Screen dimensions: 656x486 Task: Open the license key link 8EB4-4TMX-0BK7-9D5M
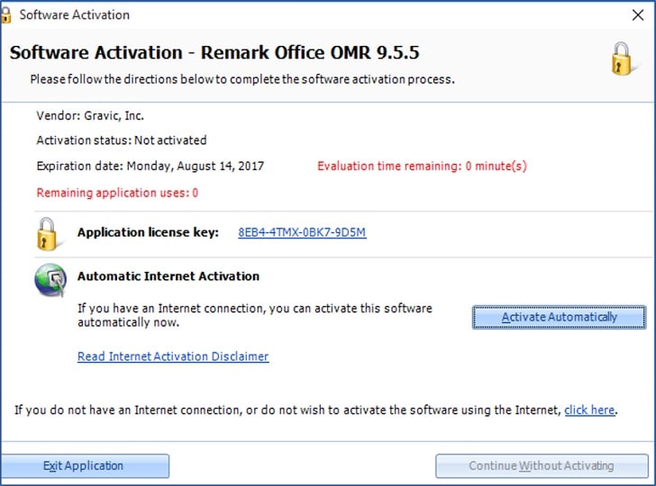click(x=302, y=232)
